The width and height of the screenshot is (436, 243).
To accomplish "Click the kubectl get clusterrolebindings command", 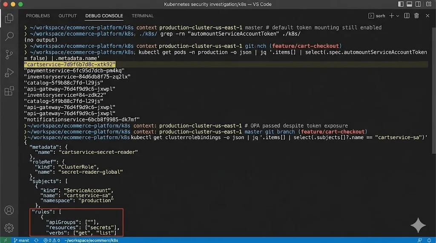I will point(279,137).
